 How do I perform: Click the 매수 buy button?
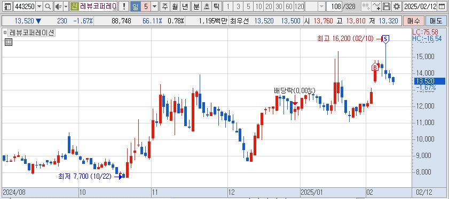click(413, 21)
